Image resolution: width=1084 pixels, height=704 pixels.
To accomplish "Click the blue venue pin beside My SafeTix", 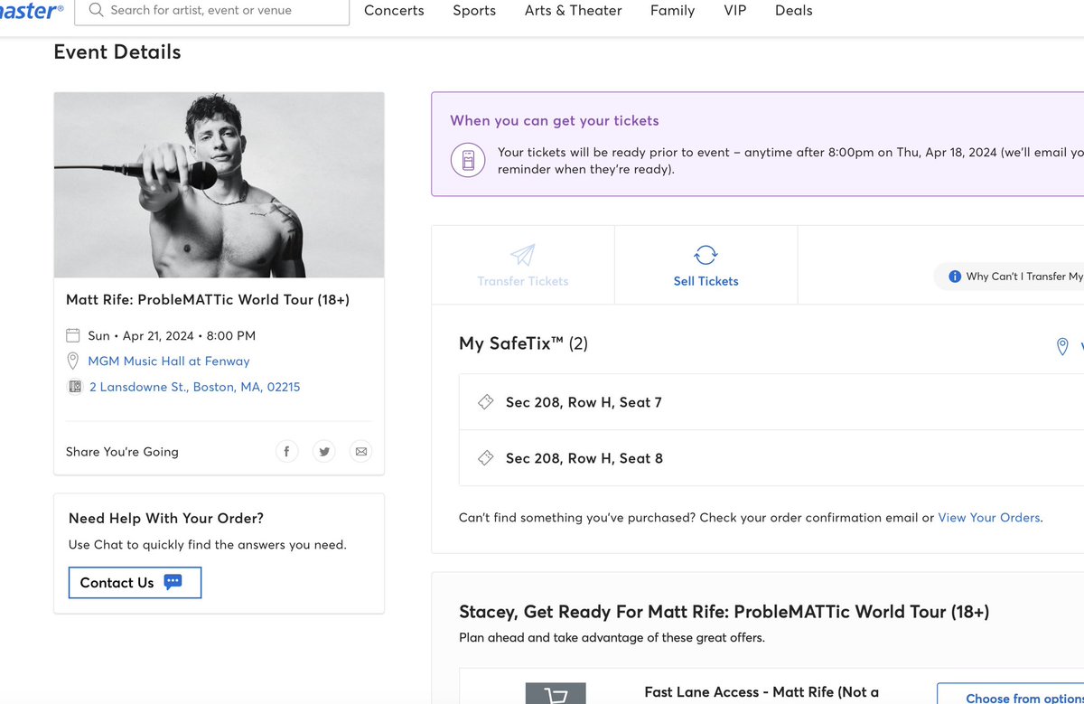I will coord(1062,346).
